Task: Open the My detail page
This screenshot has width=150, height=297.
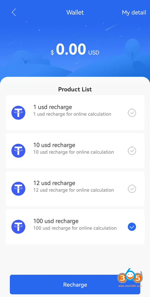Action: (134, 13)
